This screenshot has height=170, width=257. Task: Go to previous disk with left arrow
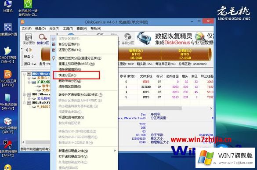(26, 50)
